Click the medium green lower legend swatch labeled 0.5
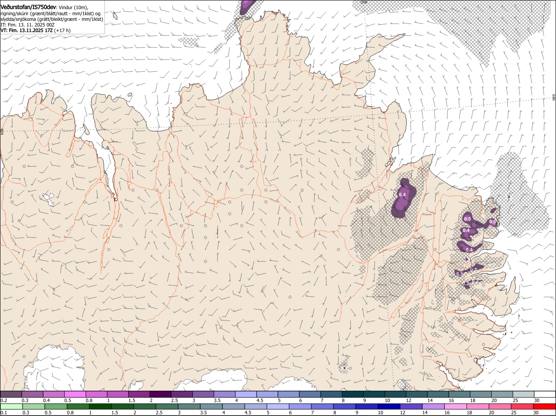This screenshot has height=416, width=556. (56, 407)
